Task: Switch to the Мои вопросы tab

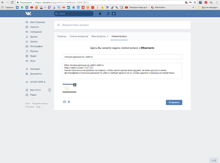Action: tap(99, 37)
